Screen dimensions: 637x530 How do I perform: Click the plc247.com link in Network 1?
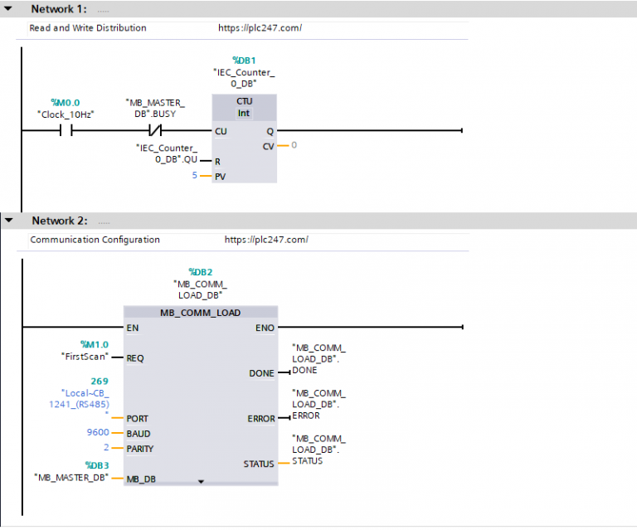260,27
